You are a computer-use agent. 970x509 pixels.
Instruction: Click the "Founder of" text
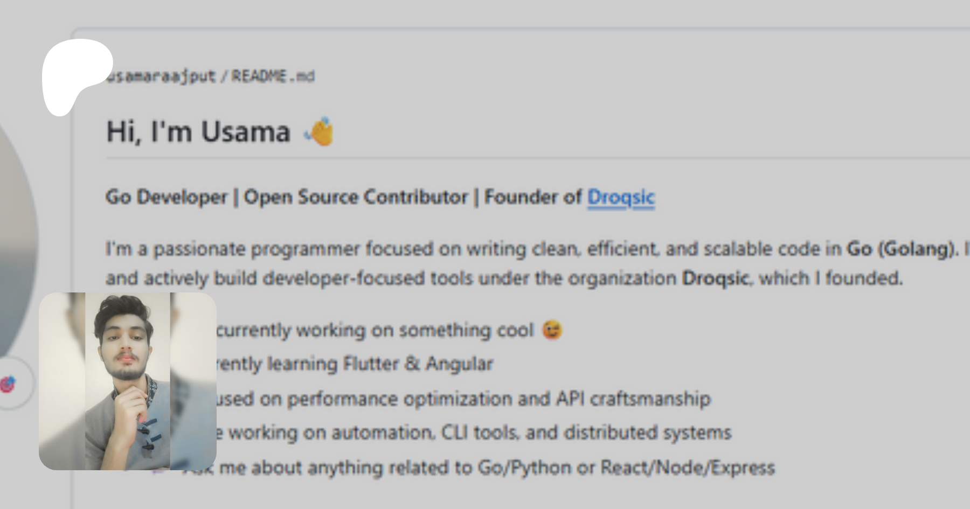click(532, 197)
